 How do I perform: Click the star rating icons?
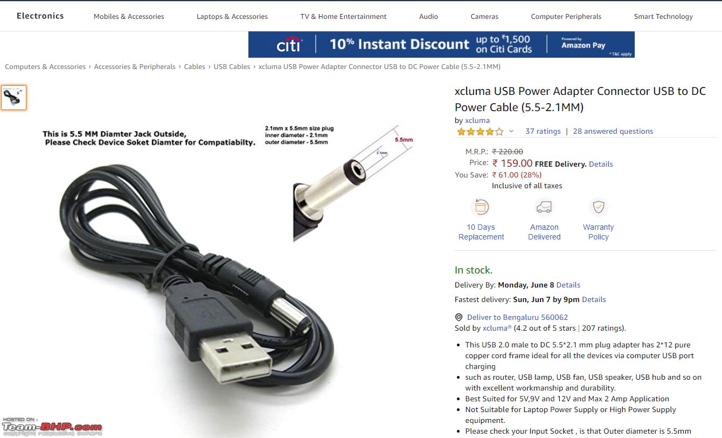[x=480, y=131]
